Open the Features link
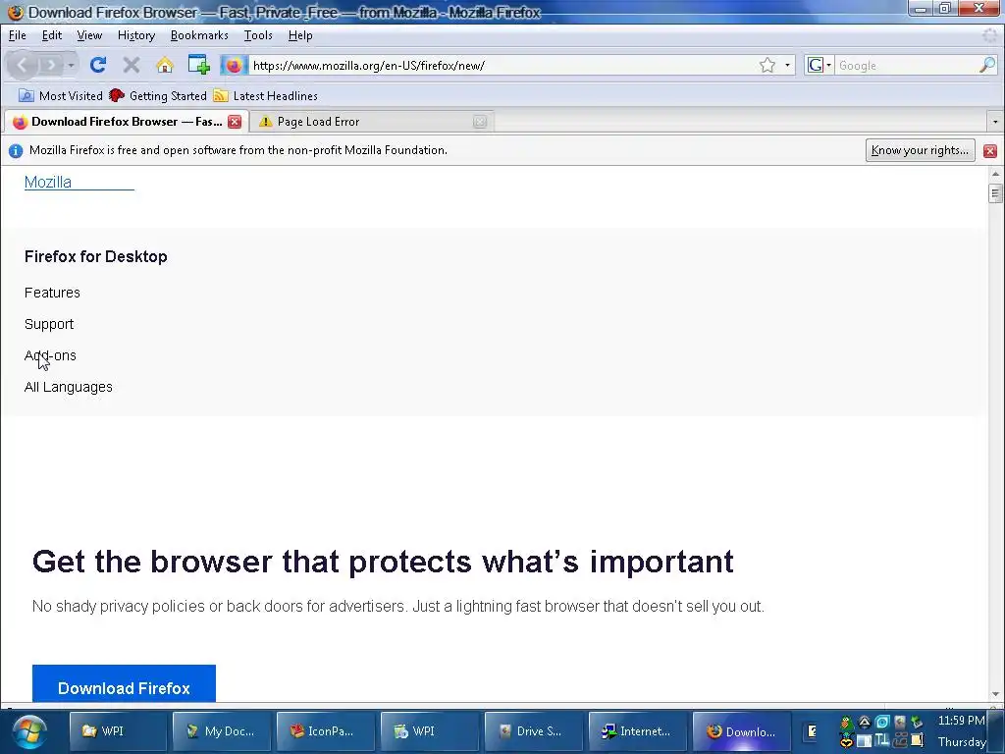Viewport: 1005px width, 754px height. [x=52, y=293]
